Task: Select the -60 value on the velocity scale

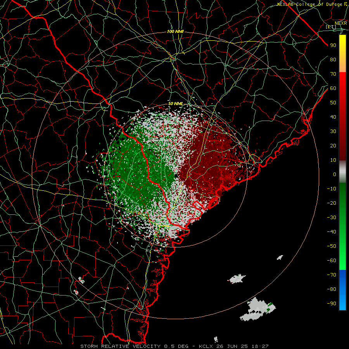Action: click(332, 261)
